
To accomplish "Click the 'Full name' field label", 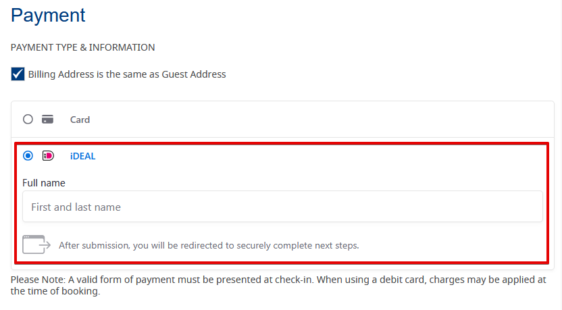I will [x=44, y=182].
